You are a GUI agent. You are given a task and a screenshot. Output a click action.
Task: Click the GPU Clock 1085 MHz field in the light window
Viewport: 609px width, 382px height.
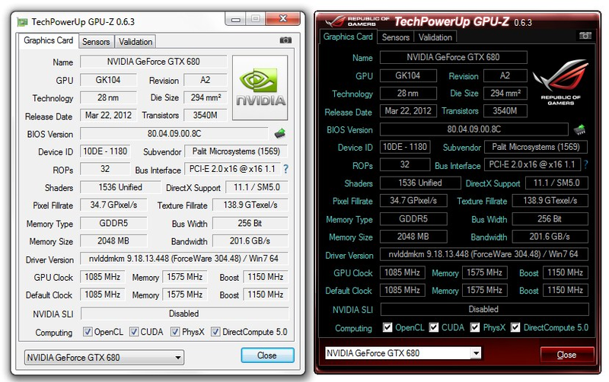point(103,277)
